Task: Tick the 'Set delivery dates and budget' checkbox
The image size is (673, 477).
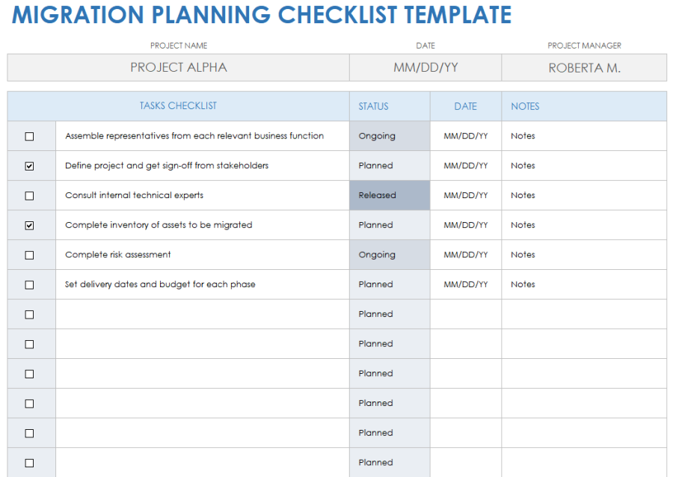Action: (30, 285)
